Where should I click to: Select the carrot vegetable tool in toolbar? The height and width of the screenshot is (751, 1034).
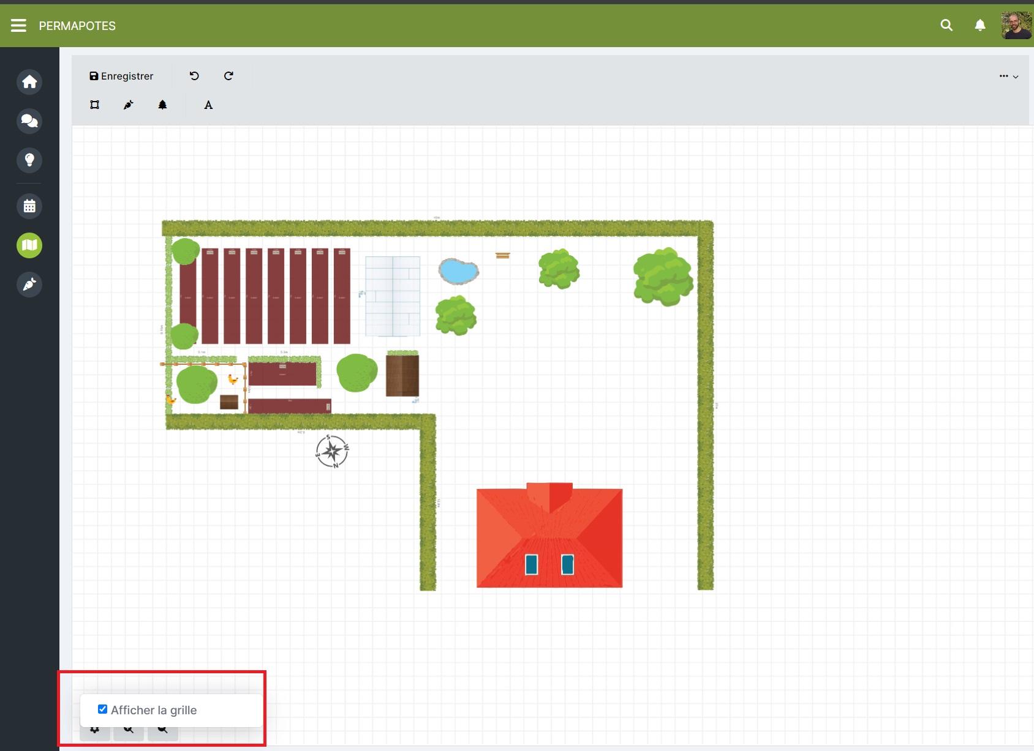[x=128, y=105]
